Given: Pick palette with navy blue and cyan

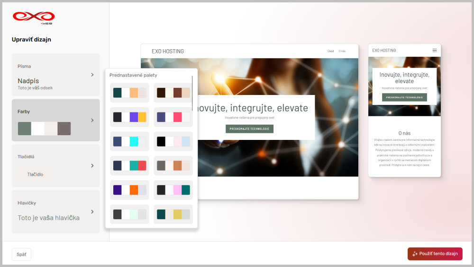Looking at the screenshot, I should [x=129, y=141].
